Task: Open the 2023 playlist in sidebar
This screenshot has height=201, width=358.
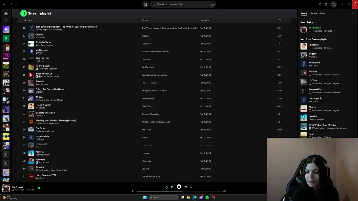Action: pyautogui.click(x=6, y=172)
